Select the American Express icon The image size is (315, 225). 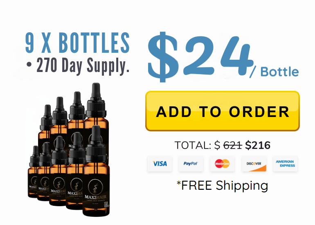click(285, 164)
